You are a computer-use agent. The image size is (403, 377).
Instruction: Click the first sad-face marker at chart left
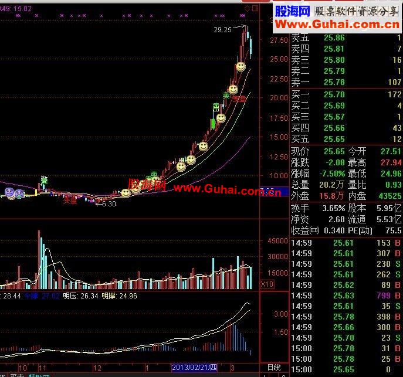(x=9, y=192)
